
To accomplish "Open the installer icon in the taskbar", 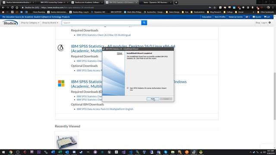I will [194, 152].
